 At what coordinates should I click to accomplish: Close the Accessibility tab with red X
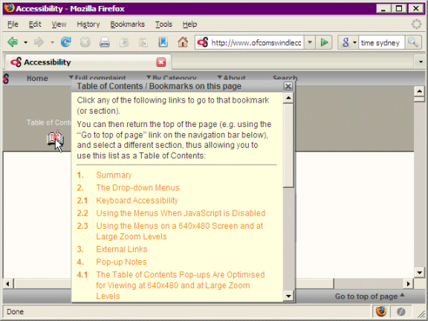[161, 62]
